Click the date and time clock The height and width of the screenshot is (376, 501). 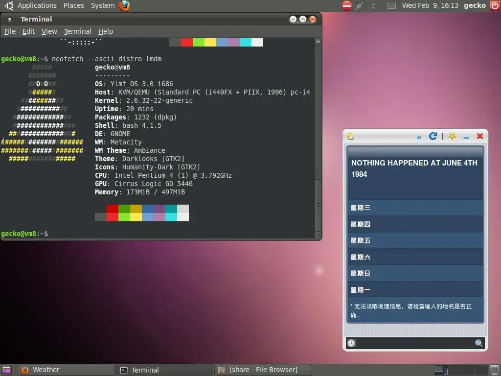(430, 5)
